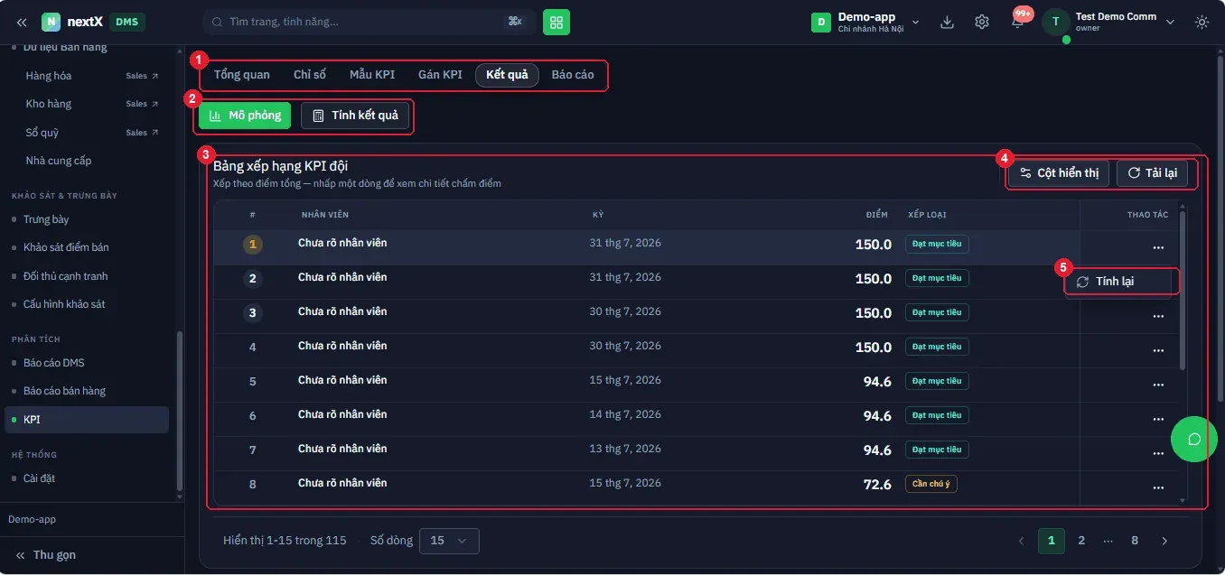Click the user avatar T
Image resolution: width=1225 pixels, height=575 pixels.
coord(1055,22)
